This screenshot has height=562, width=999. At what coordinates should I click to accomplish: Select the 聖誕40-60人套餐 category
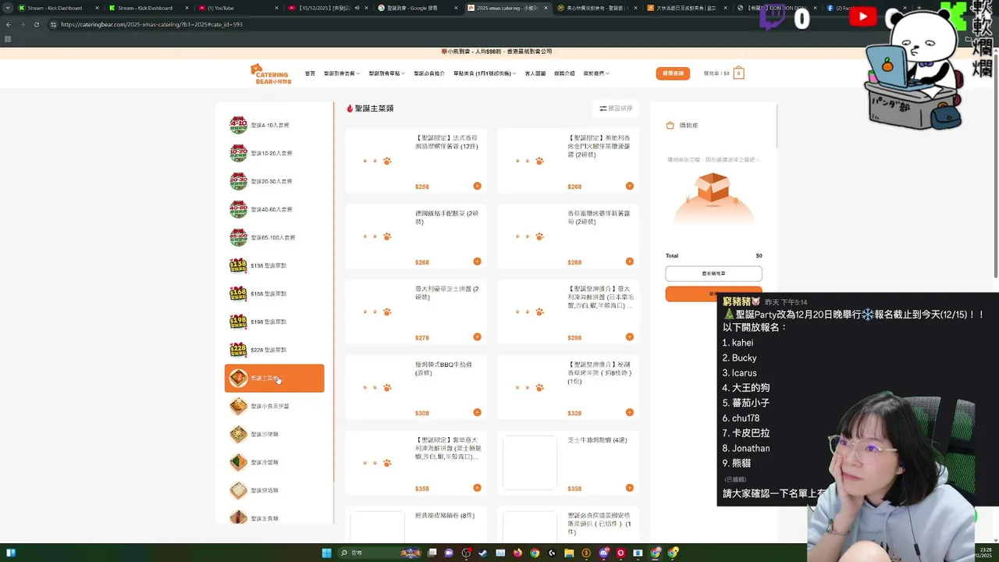pyautogui.click(x=274, y=209)
